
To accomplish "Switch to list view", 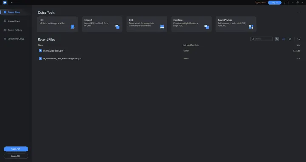I will click(x=277, y=39).
